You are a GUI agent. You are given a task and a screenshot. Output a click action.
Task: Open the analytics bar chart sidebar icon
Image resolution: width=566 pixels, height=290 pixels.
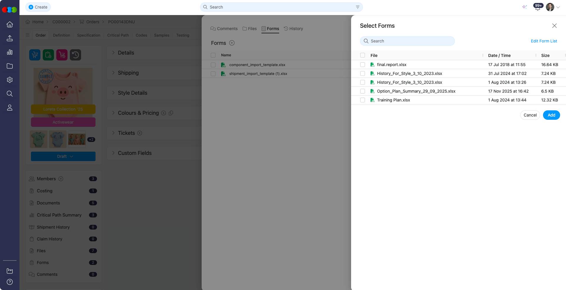(x=10, y=52)
